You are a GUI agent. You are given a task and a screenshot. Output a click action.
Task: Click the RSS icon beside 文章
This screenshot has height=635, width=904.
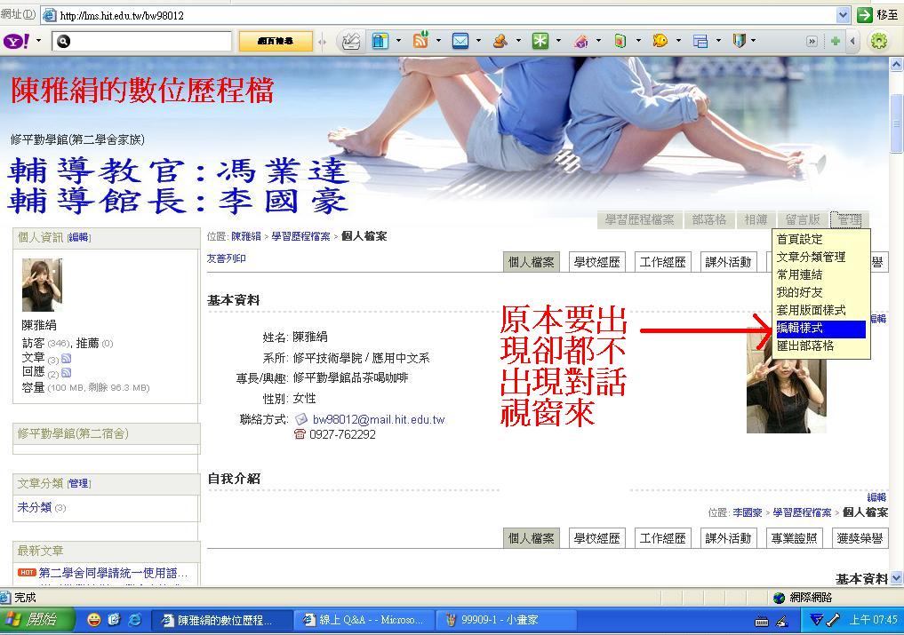pos(66,358)
